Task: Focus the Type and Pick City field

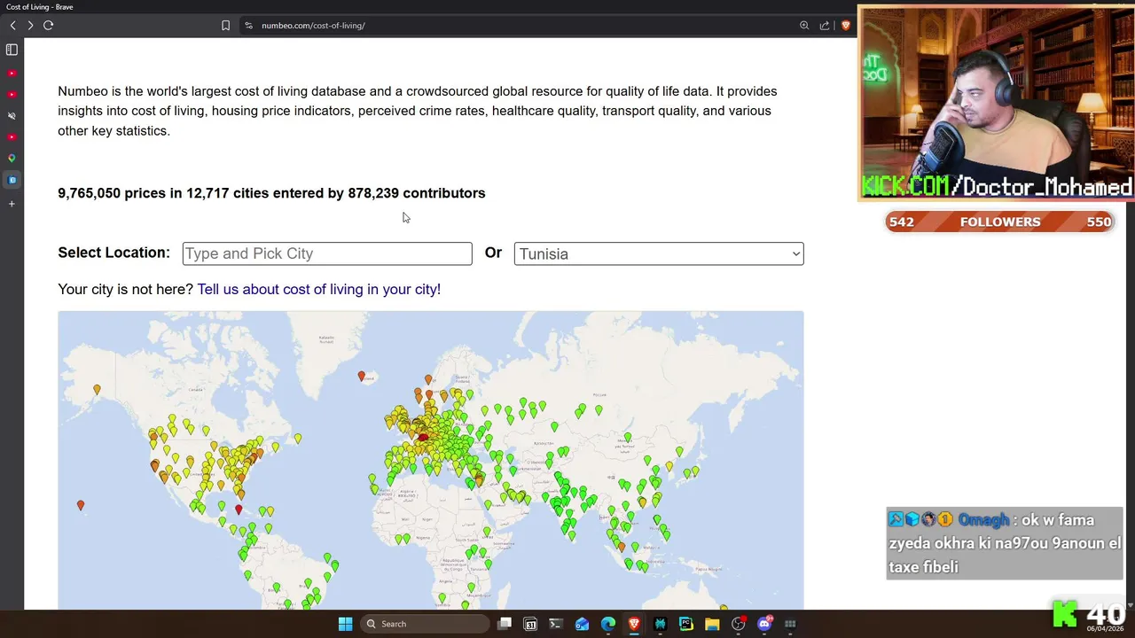Action: (x=327, y=253)
